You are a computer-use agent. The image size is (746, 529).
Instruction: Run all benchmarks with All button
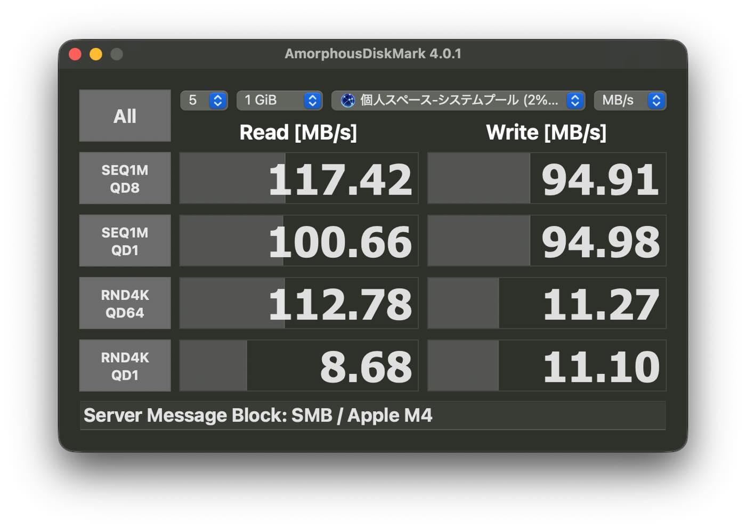[x=125, y=116]
